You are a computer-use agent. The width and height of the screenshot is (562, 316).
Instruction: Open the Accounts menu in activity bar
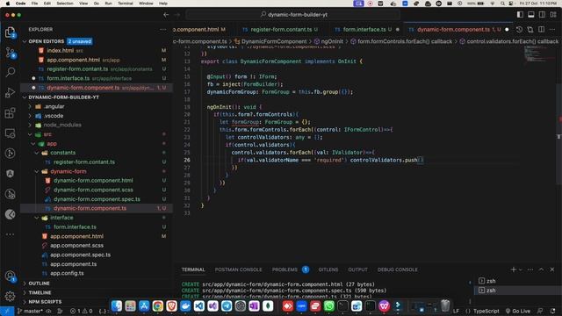click(x=10, y=276)
